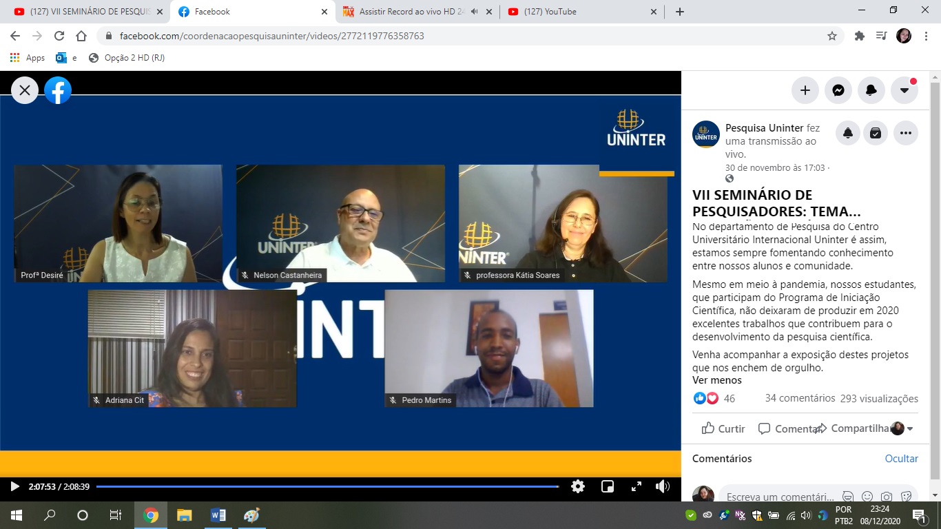Screen dimensions: 941x529
Task: Expand the account dropdown arrow menu
Action: pyautogui.click(x=904, y=90)
